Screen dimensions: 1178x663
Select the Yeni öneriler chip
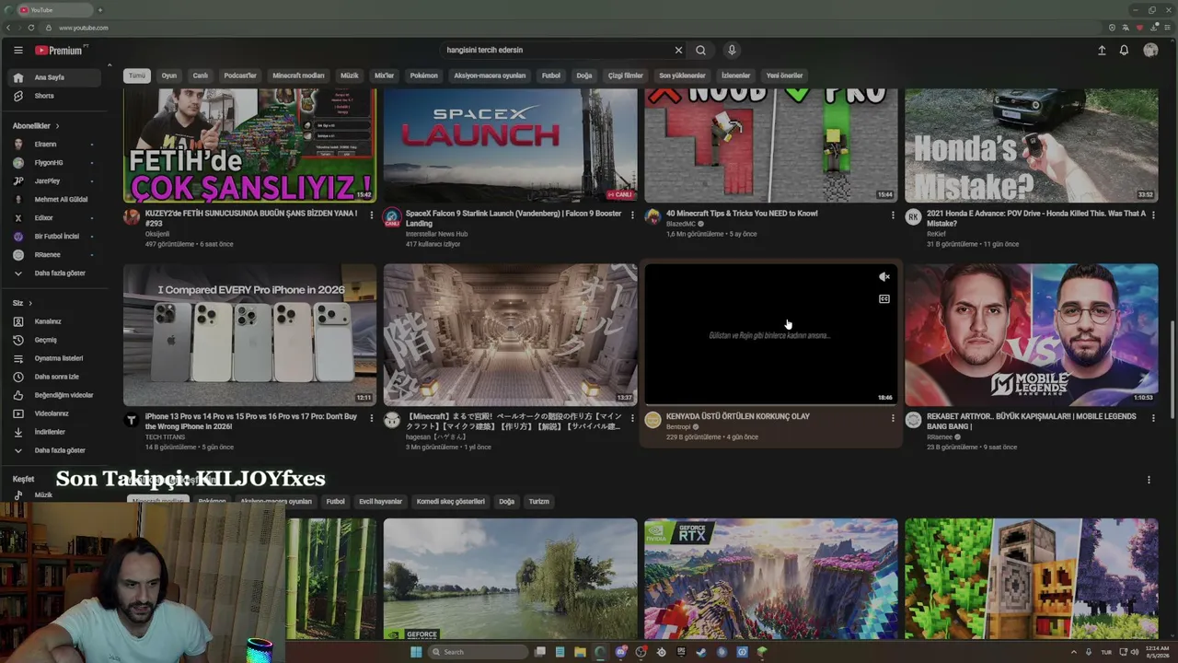pyautogui.click(x=785, y=76)
